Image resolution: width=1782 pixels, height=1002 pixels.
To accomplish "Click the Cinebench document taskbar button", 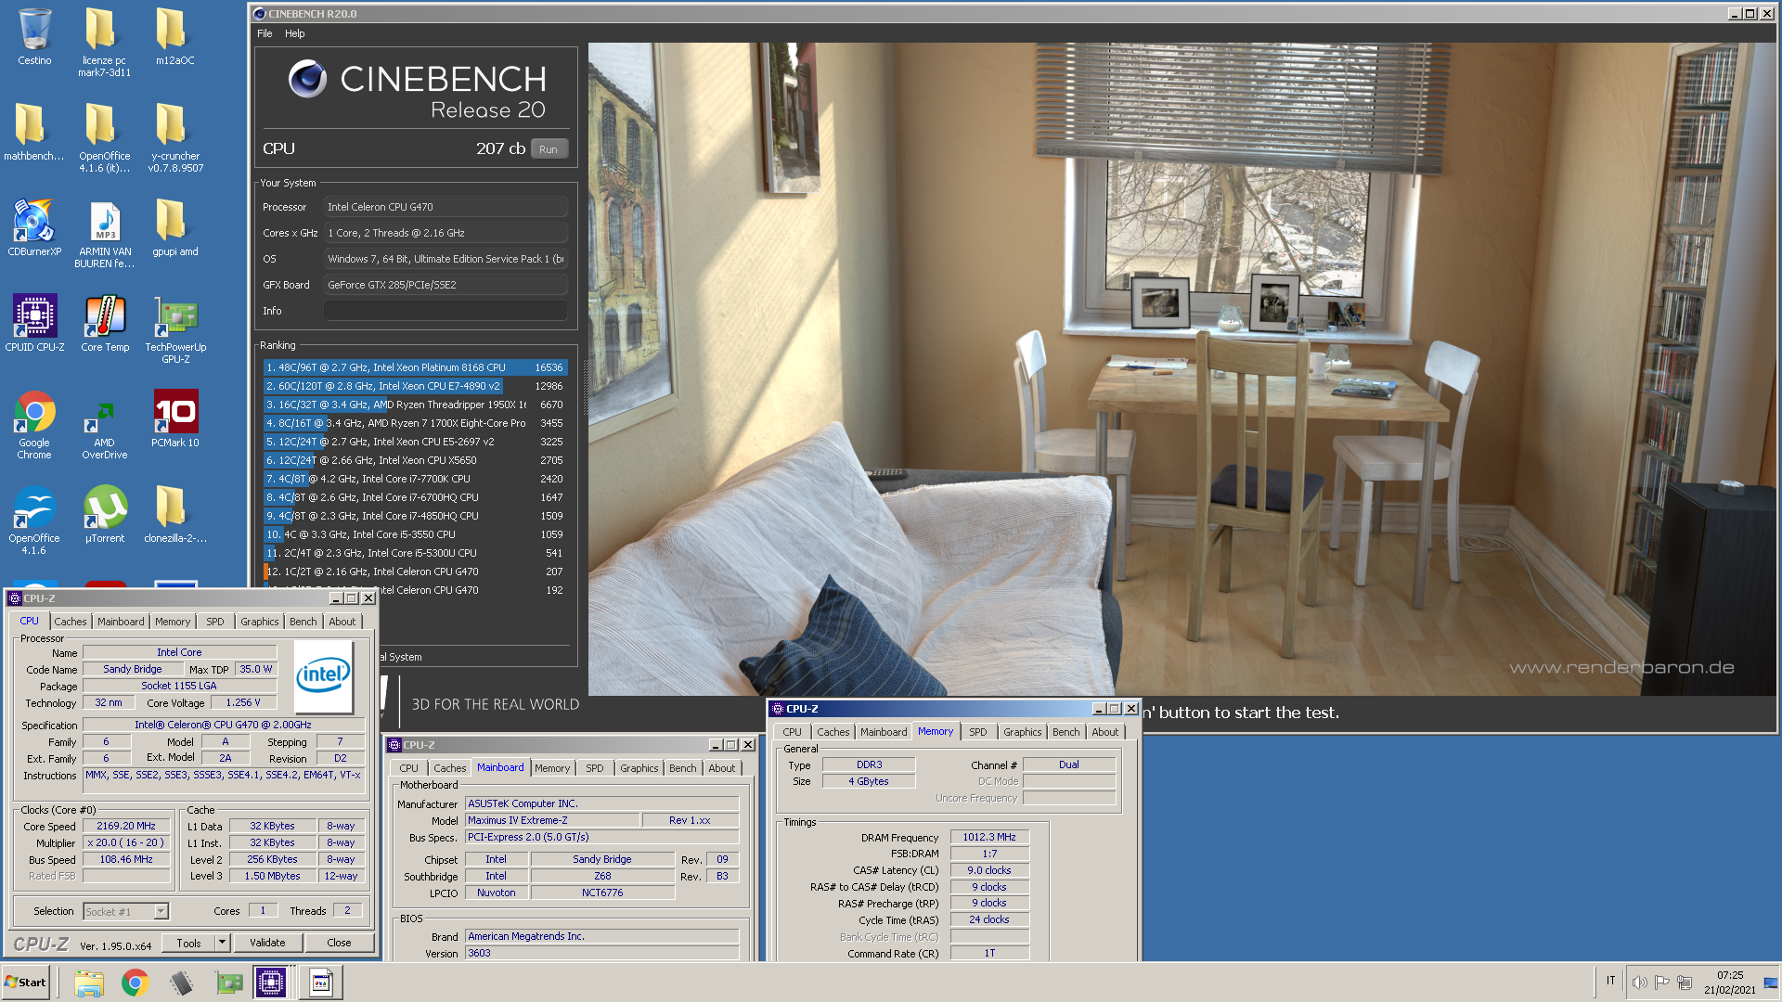I will 321,983.
